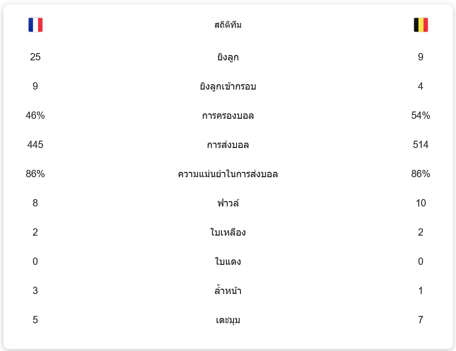Click Belgium's 7 corners value
Screen dimensions: 456x351
(x=420, y=320)
